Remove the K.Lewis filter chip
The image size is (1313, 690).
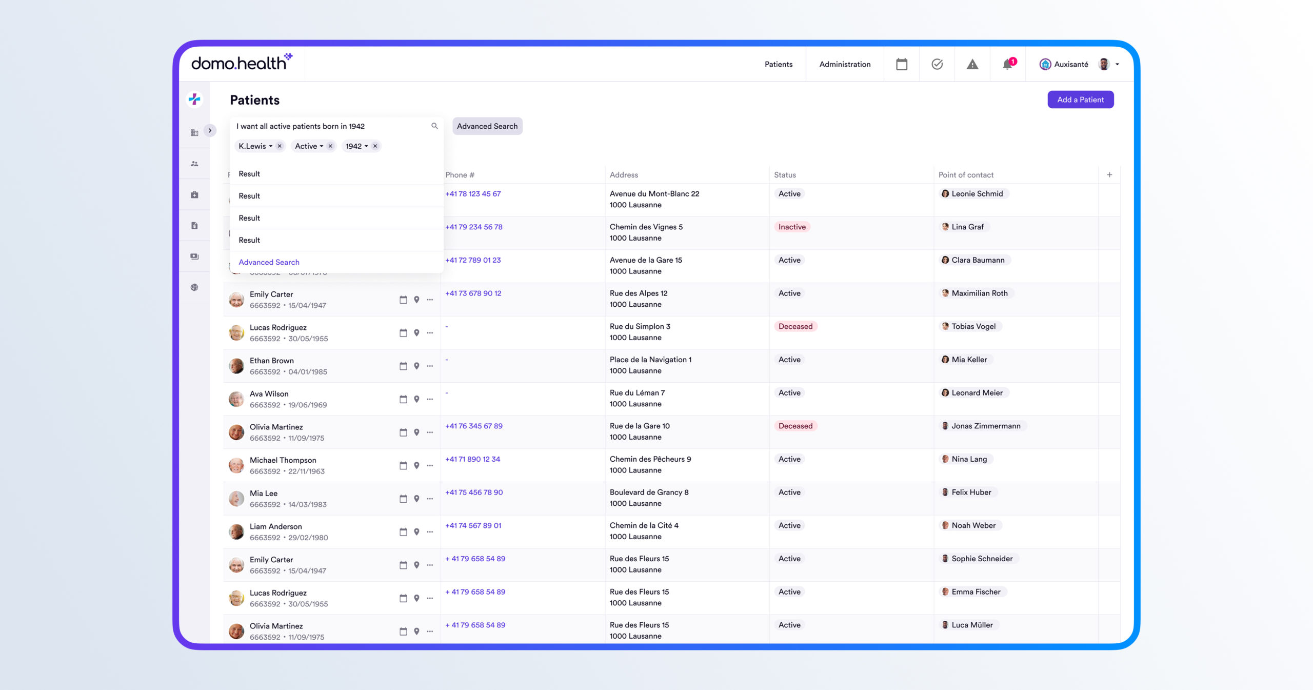click(x=280, y=146)
